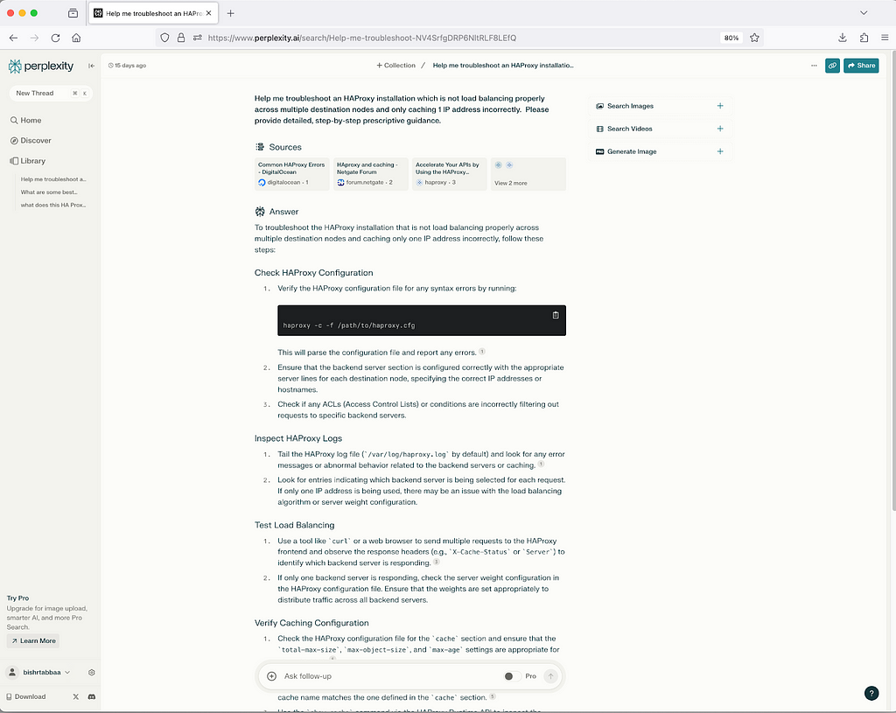Close the Perplexity browser tab

[x=208, y=13]
